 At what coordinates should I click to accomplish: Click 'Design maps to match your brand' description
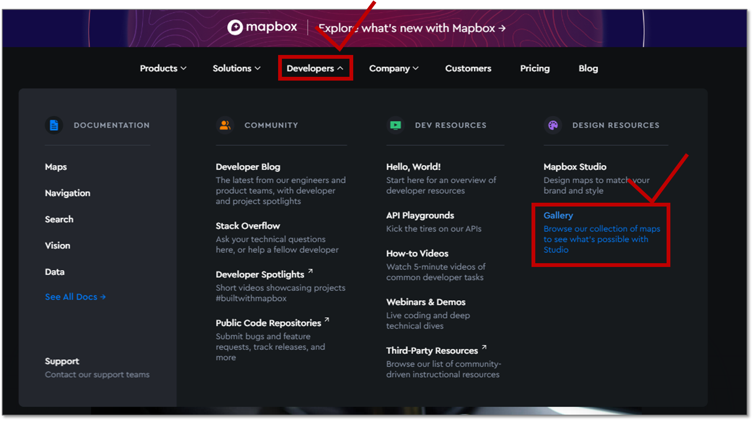(x=597, y=185)
